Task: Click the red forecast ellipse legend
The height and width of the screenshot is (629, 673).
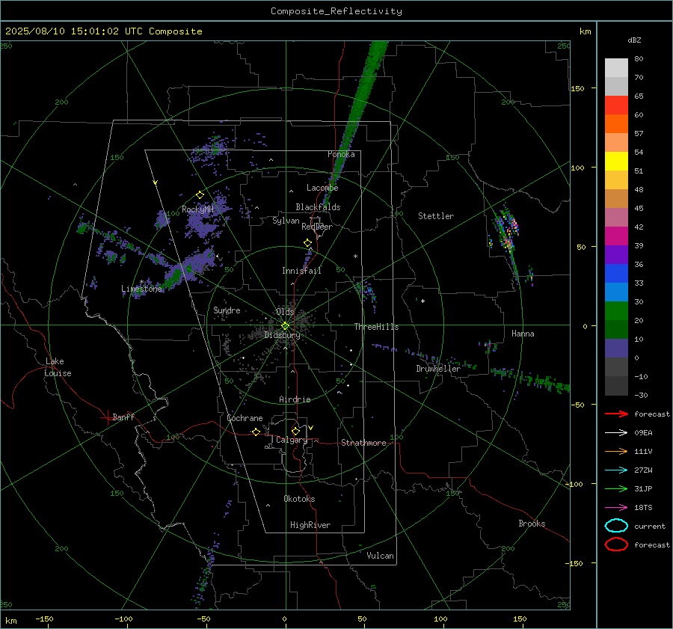Action: click(616, 544)
